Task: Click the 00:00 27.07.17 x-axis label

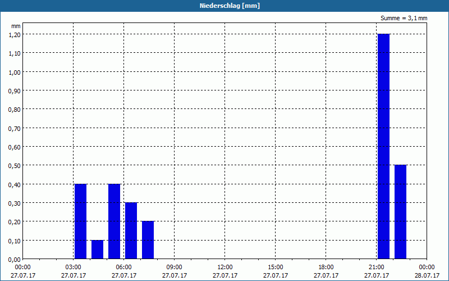Action: click(x=23, y=271)
